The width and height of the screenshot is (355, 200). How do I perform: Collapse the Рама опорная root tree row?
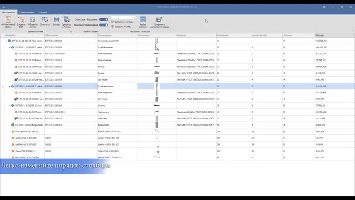pyautogui.click(x=6, y=41)
